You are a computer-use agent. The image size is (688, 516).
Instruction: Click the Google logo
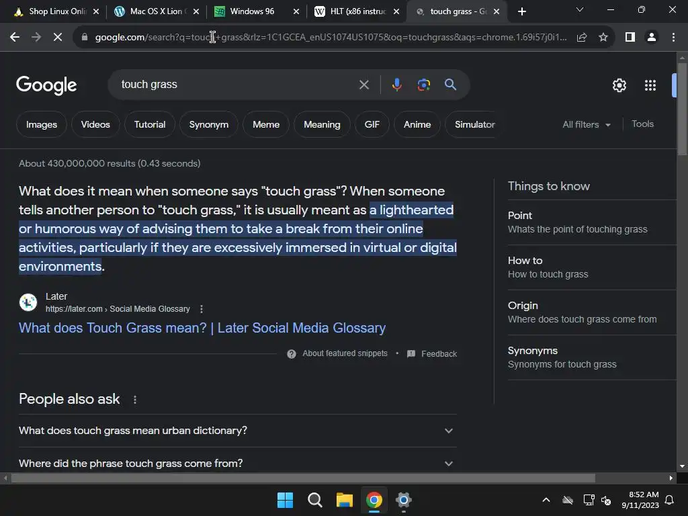[x=46, y=85]
